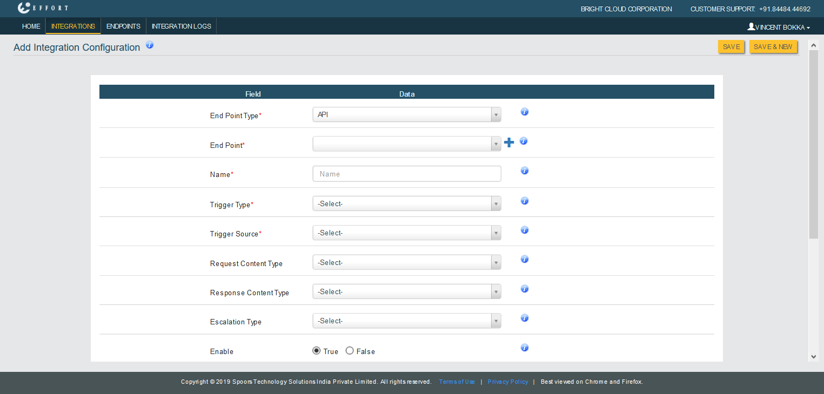Switch to Integration Logs tab
The width and height of the screenshot is (824, 394).
(181, 26)
